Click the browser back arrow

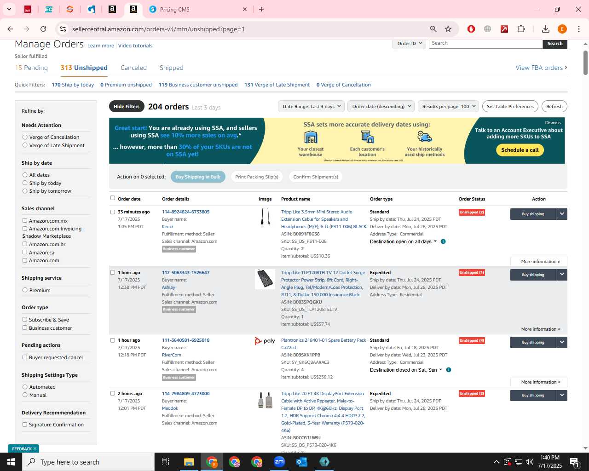click(x=10, y=29)
